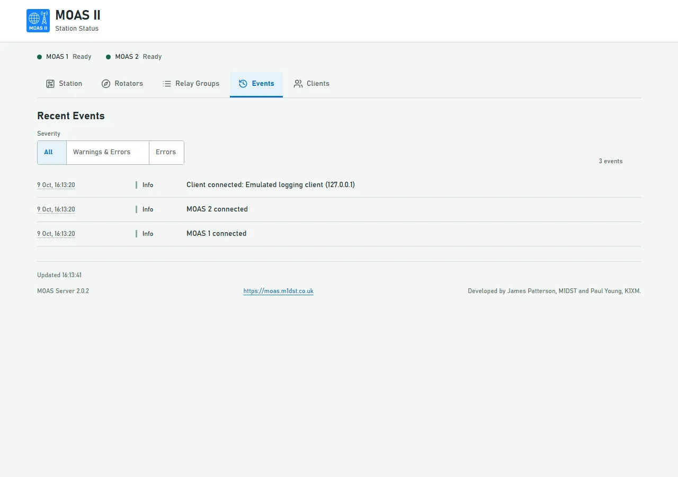Click the Severity filter label
678x477 pixels.
click(x=49, y=134)
